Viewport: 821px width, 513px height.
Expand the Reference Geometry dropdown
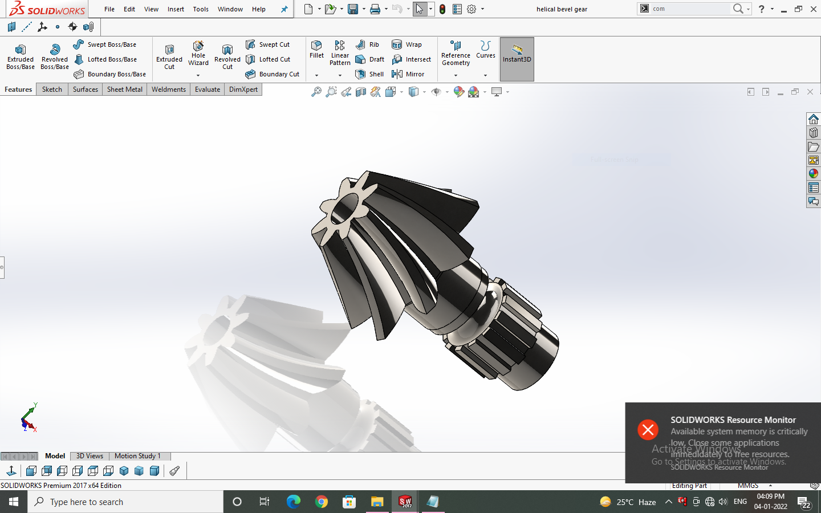pos(456,75)
